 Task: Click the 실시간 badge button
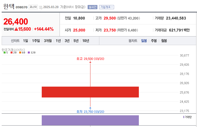92,7
